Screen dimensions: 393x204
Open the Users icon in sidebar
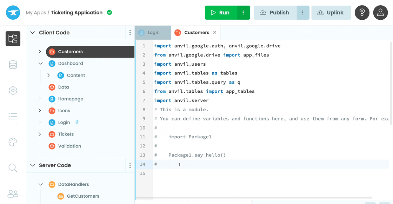click(x=13, y=193)
